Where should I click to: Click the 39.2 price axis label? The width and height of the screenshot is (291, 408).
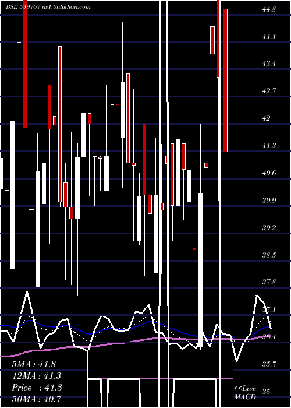[x=269, y=227]
